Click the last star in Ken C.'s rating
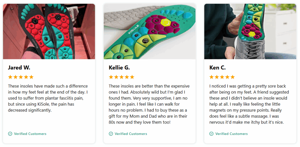Image resolution: width=300 pixels, height=147 pixels. pos(233,77)
